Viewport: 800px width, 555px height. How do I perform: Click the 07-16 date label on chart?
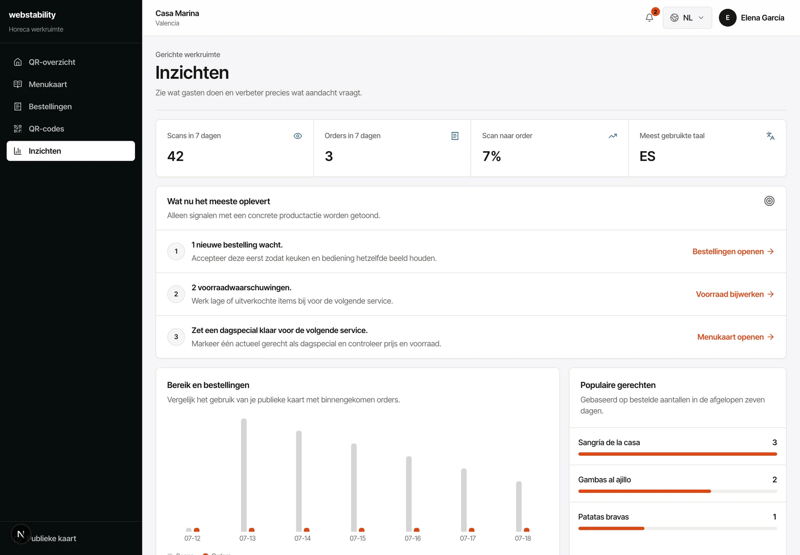coord(412,538)
